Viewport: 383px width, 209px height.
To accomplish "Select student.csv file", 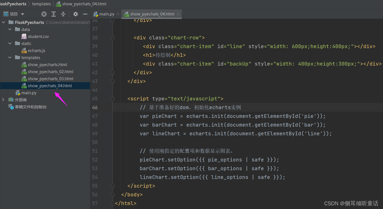I will 38,36.
